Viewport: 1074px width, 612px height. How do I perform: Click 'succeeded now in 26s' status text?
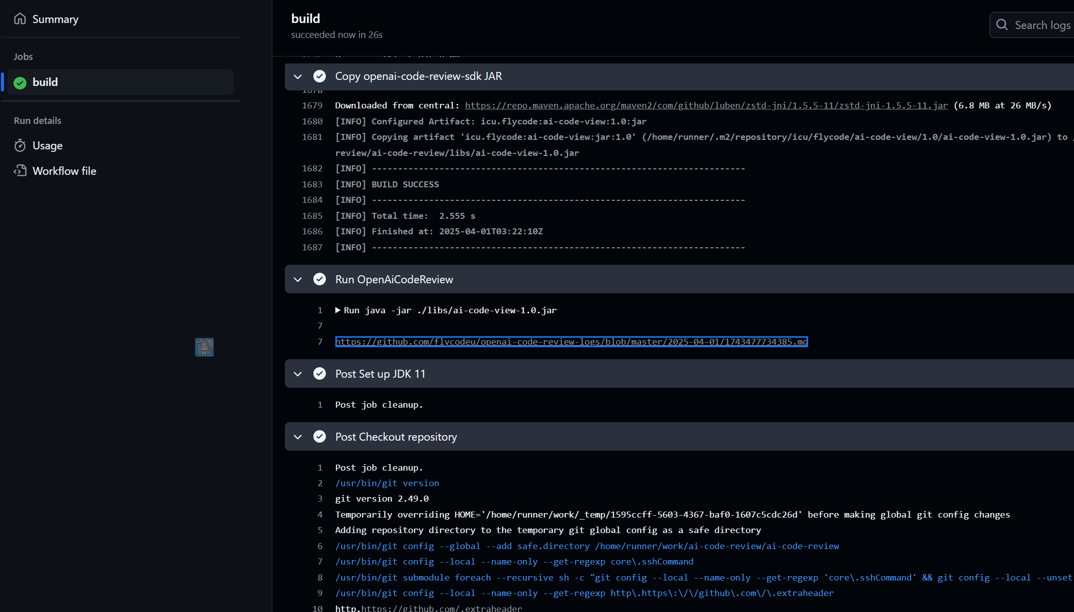[337, 35]
